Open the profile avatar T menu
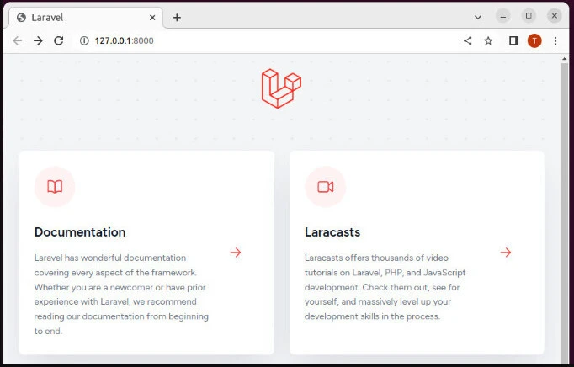The width and height of the screenshot is (574, 367). tap(534, 40)
